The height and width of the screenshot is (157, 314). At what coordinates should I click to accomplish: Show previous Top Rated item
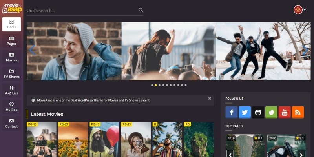(230, 153)
